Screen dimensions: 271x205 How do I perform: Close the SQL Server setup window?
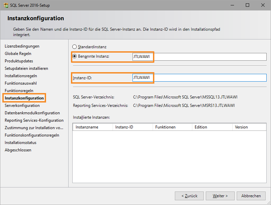(263, 5)
